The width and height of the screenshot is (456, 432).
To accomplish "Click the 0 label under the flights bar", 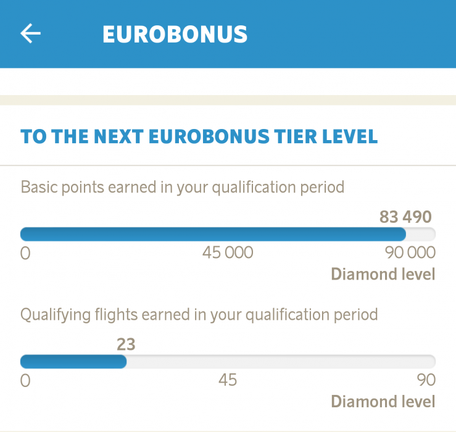I will pos(25,381).
